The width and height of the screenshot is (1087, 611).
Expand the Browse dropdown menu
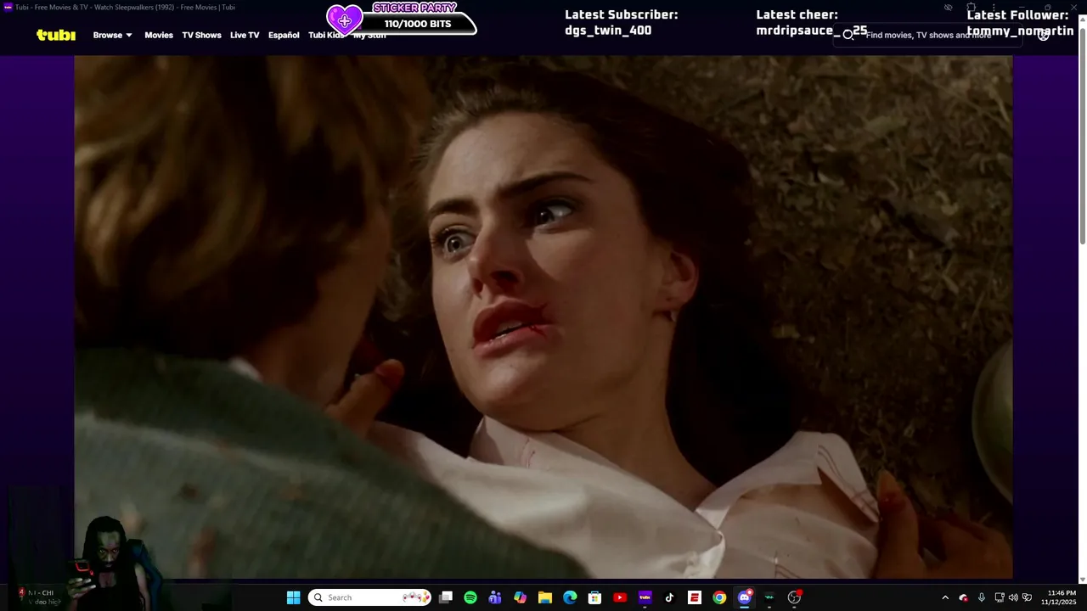[112, 35]
